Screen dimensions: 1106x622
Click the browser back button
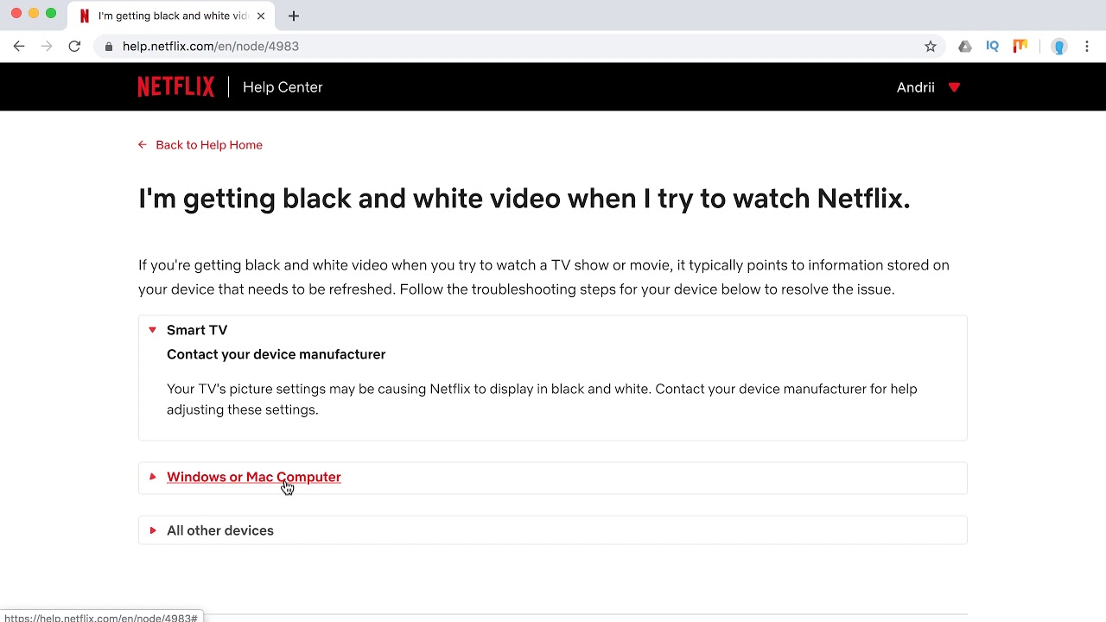point(19,47)
